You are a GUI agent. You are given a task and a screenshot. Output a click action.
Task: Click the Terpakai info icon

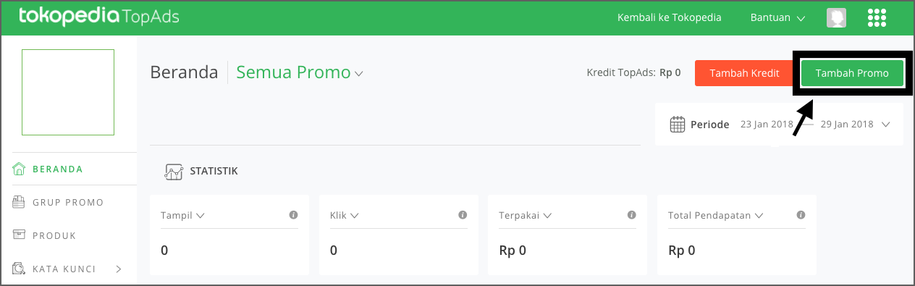pos(632,215)
